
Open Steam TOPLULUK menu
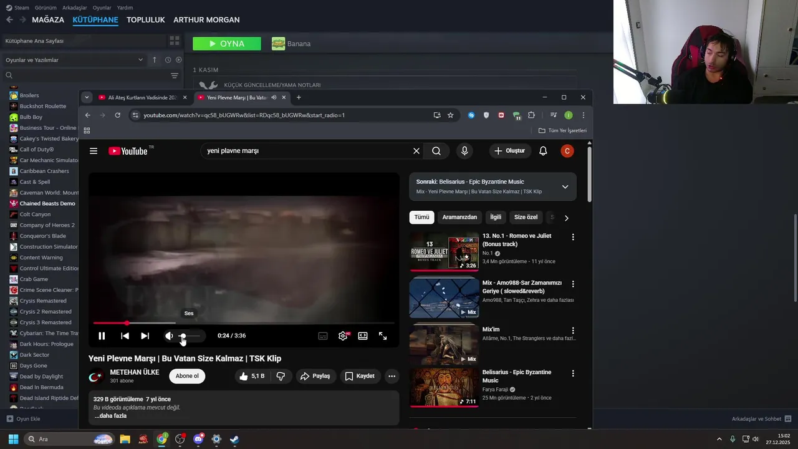146,20
